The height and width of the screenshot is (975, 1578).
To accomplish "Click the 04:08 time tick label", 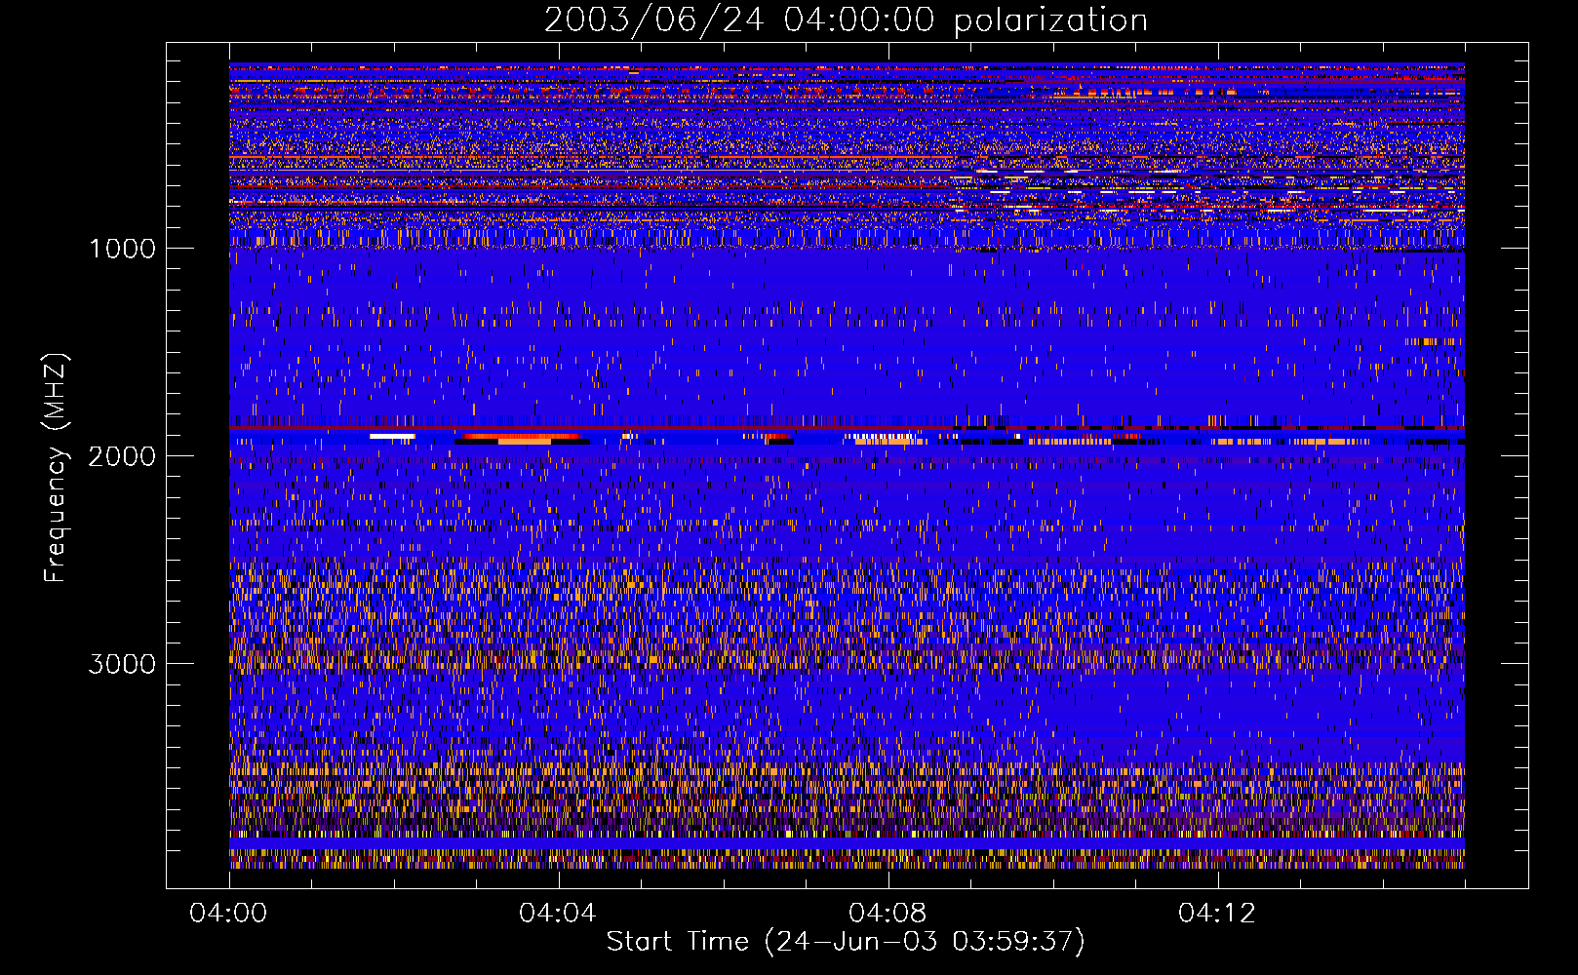I will pyautogui.click(x=888, y=914).
